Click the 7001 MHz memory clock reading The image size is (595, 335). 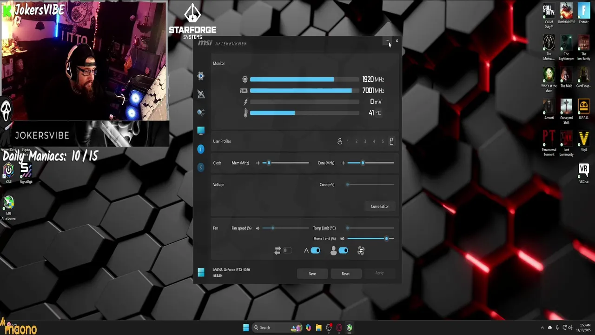pyautogui.click(x=373, y=91)
